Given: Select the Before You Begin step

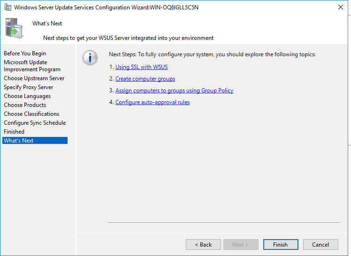Looking at the screenshot, I should [25, 53].
